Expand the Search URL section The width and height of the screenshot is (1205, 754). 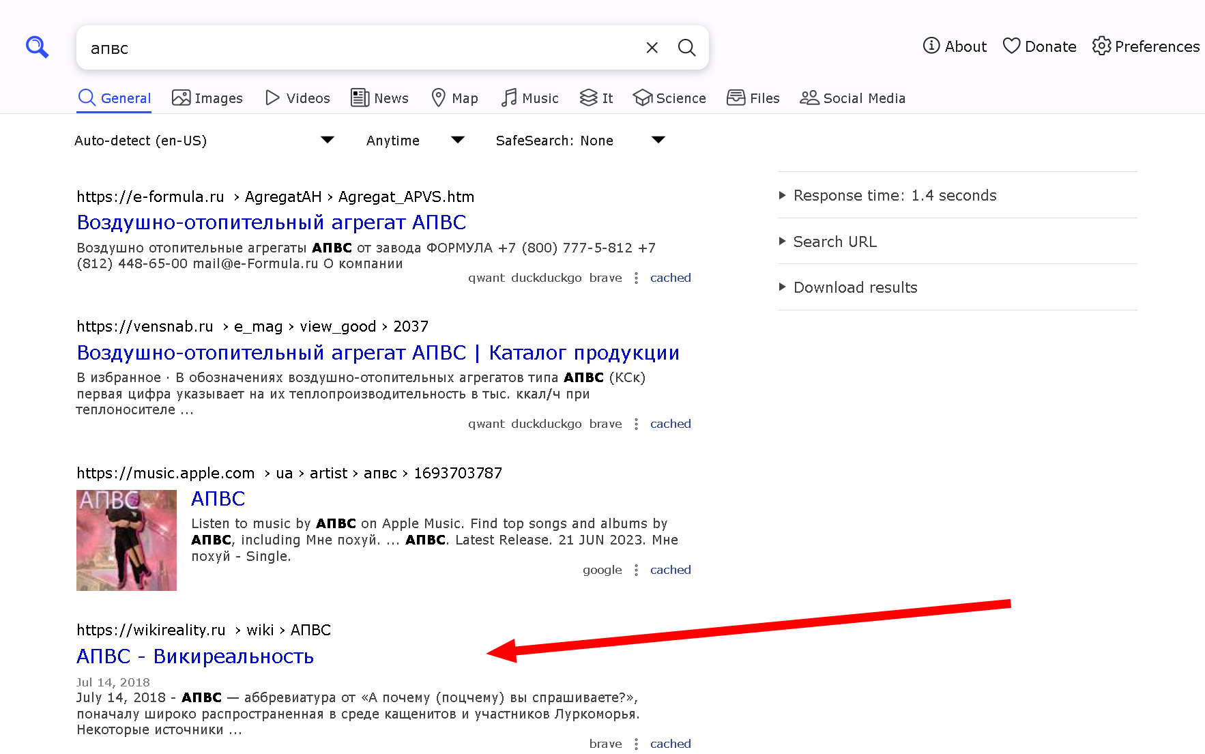(x=834, y=242)
